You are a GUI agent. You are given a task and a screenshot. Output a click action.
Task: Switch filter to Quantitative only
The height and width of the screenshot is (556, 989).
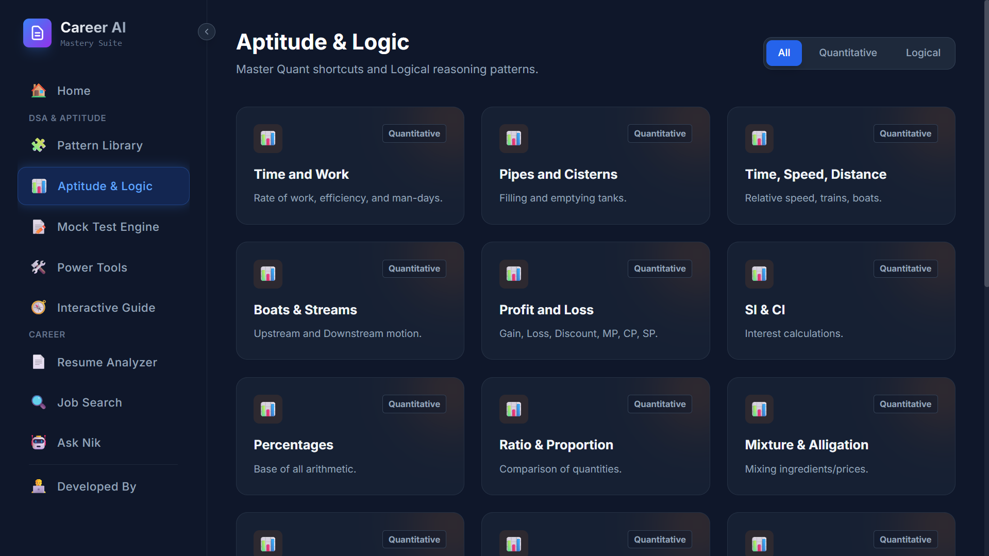pyautogui.click(x=848, y=53)
